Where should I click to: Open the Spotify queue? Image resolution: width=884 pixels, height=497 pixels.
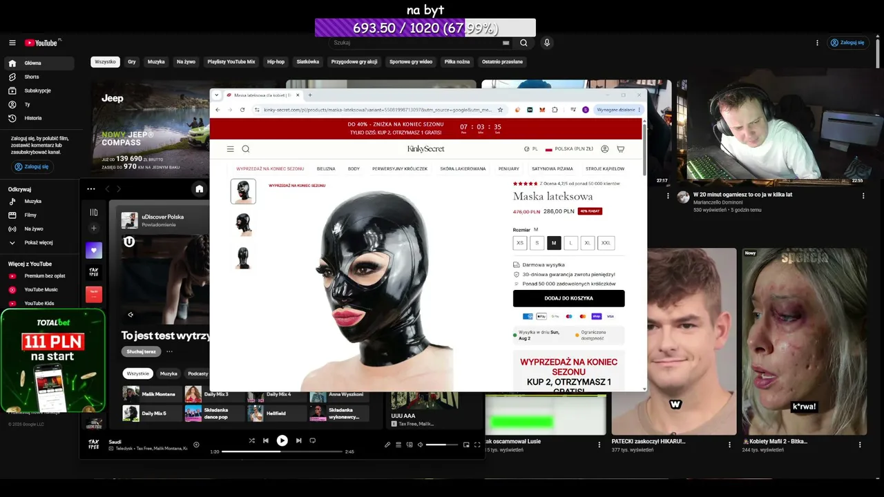(398, 445)
